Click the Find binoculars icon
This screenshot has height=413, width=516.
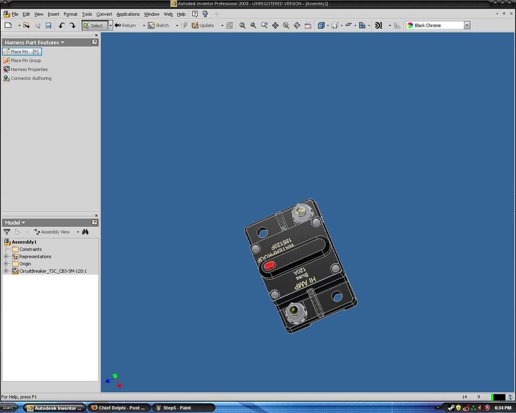85,232
